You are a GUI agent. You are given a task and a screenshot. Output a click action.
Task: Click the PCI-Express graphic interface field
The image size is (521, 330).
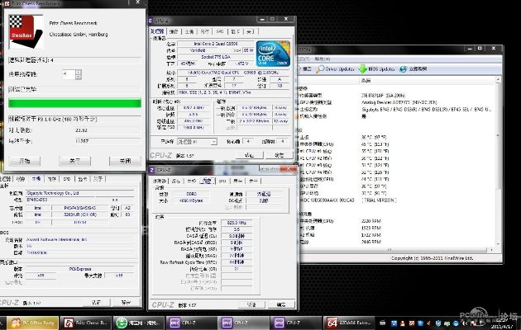(79, 269)
